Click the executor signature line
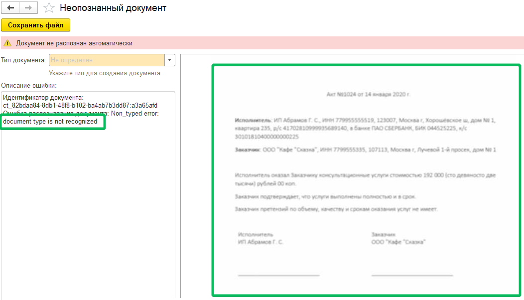The image size is (524, 300). [279, 275]
